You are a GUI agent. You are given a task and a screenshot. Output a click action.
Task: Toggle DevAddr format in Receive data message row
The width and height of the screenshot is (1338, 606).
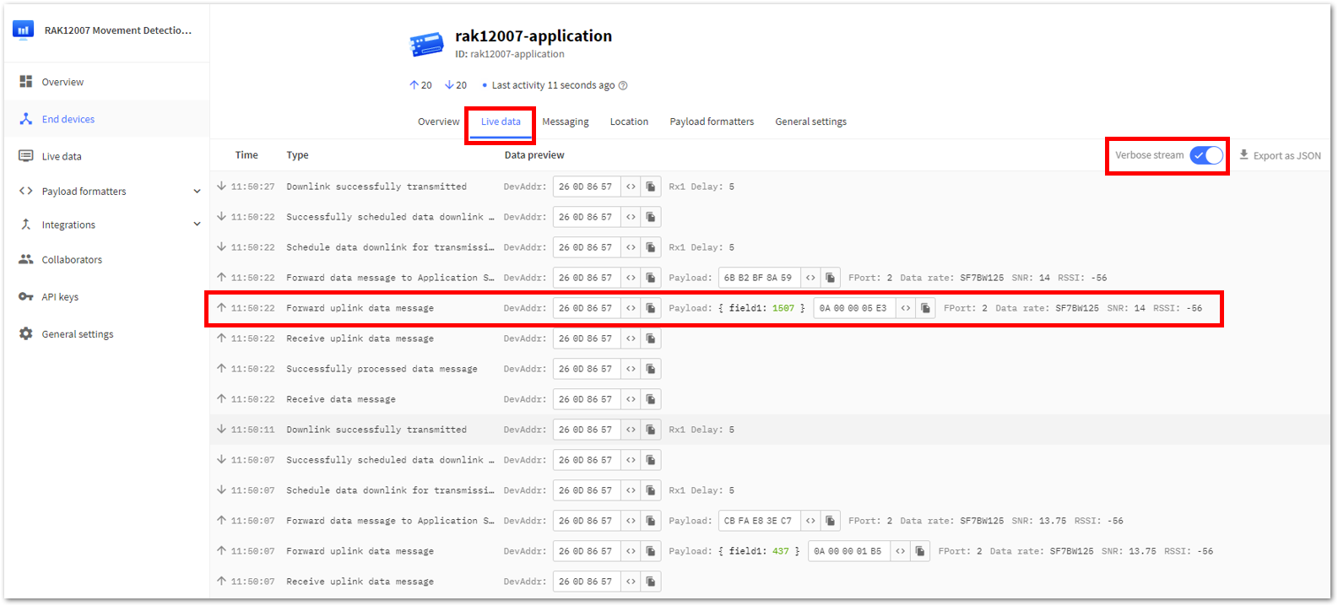click(x=631, y=399)
